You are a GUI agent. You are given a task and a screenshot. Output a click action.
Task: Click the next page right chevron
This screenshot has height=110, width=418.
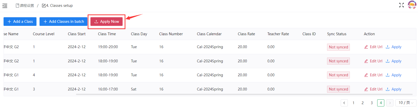click(x=390, y=103)
